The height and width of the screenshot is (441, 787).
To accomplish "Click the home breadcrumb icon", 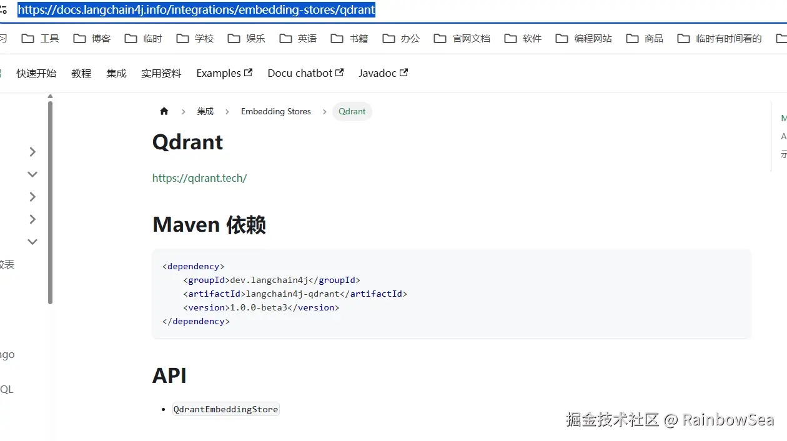I will point(164,111).
